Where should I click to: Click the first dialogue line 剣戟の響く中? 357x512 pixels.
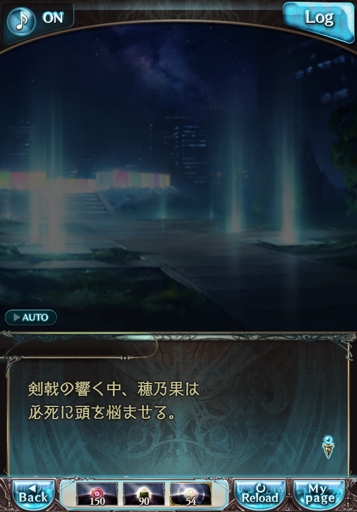(x=113, y=389)
